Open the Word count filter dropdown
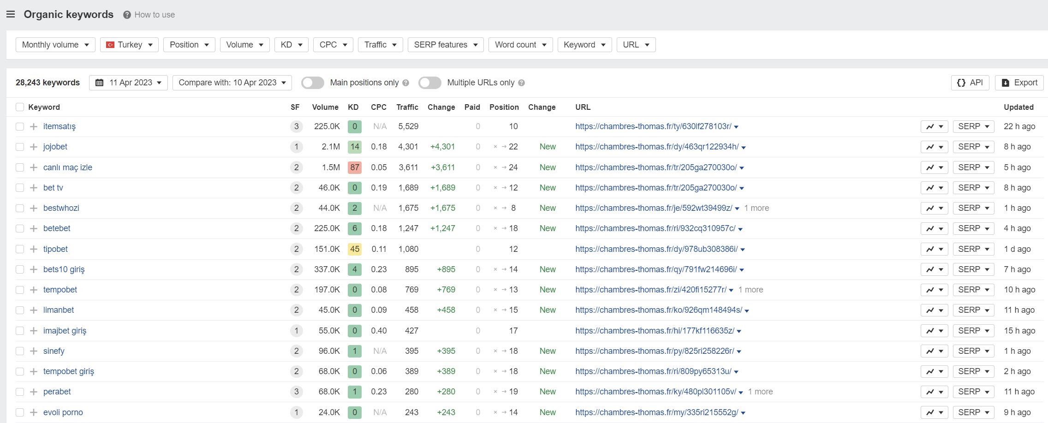Image resolution: width=1048 pixels, height=423 pixels. pyautogui.click(x=520, y=45)
